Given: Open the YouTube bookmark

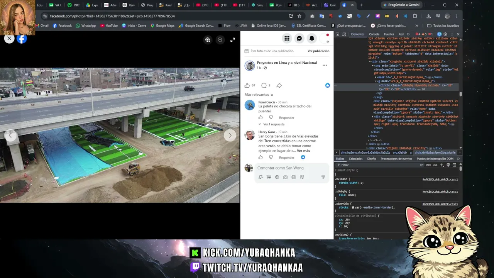Looking at the screenshot, I should coord(109,25).
